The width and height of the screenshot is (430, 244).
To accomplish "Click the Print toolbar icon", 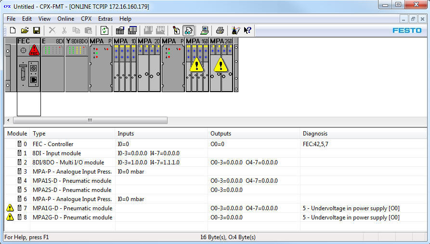I will (220, 30).
